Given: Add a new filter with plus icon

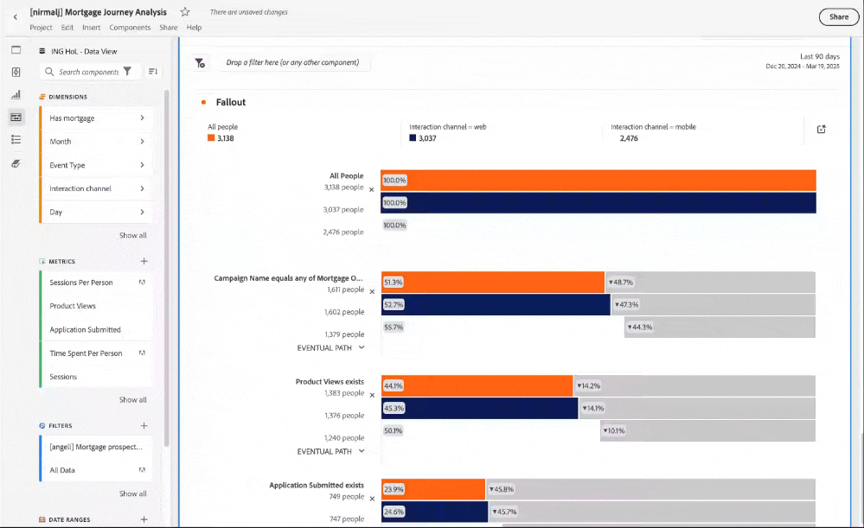Looking at the screenshot, I should click(x=144, y=425).
